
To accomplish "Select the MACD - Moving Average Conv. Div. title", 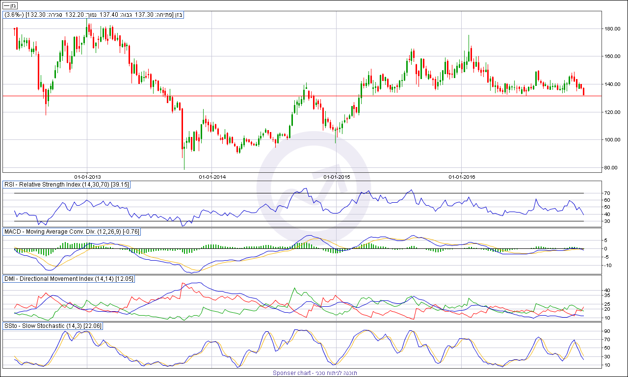I will 72,231.
